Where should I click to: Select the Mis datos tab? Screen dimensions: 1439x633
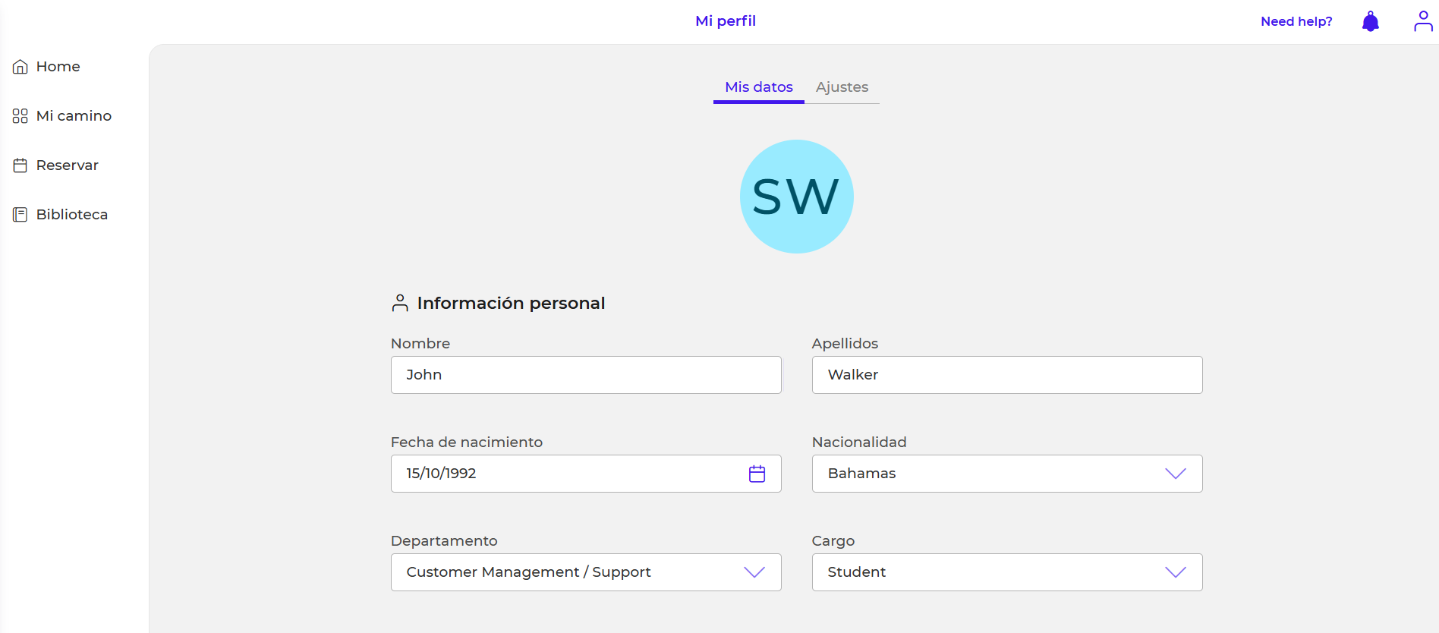pos(758,87)
